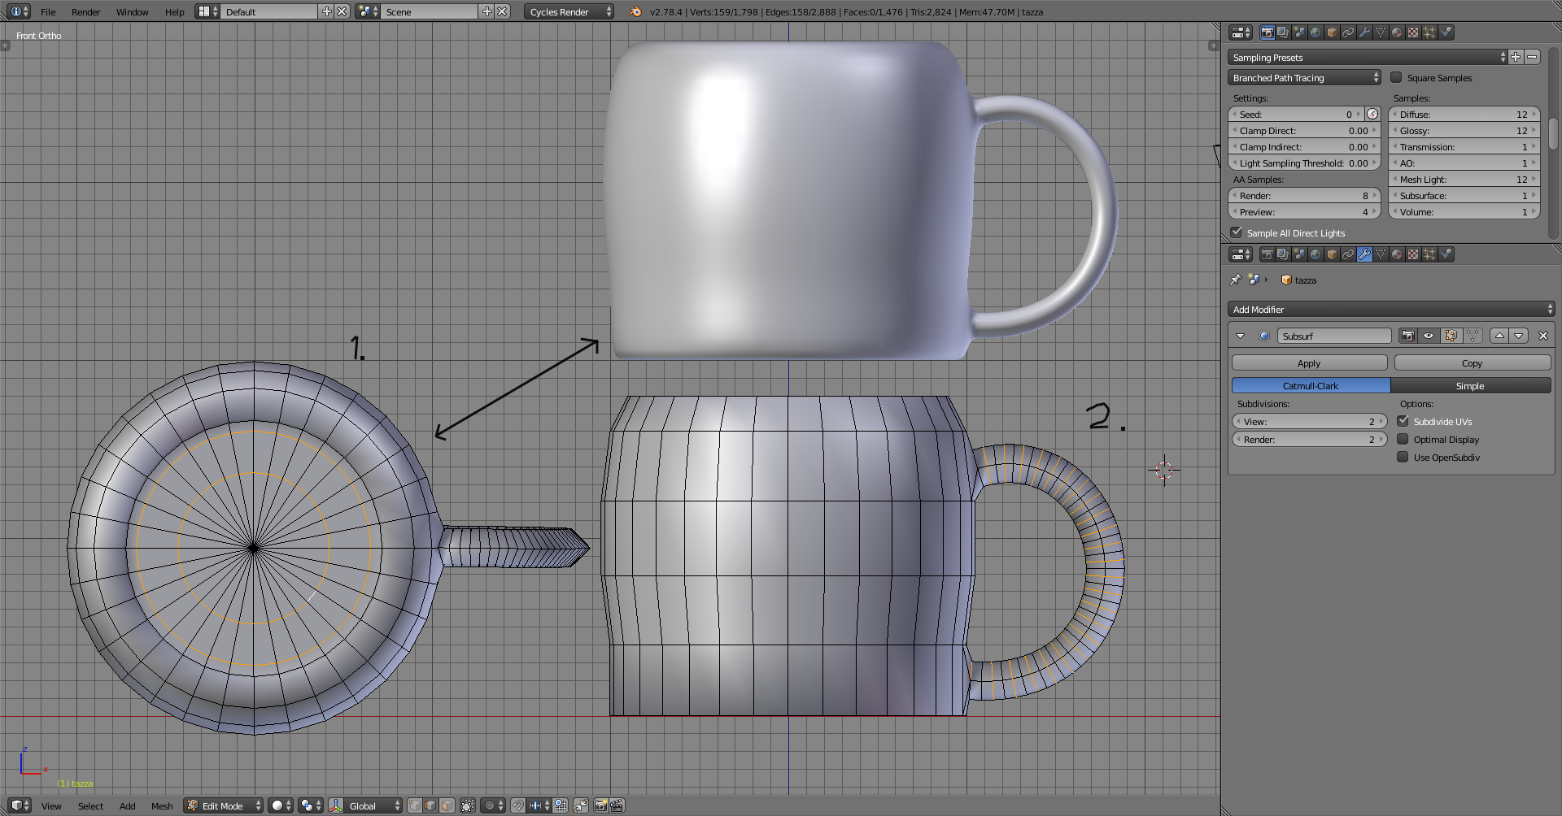
Task: Click the seed animate clock icon
Action: 1372,115
